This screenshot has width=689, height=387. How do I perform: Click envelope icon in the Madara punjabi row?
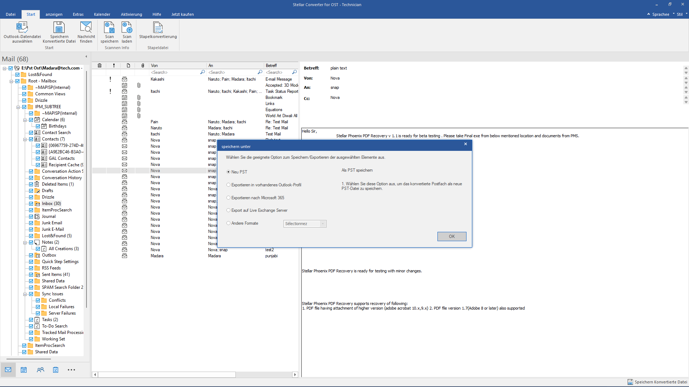point(125,256)
